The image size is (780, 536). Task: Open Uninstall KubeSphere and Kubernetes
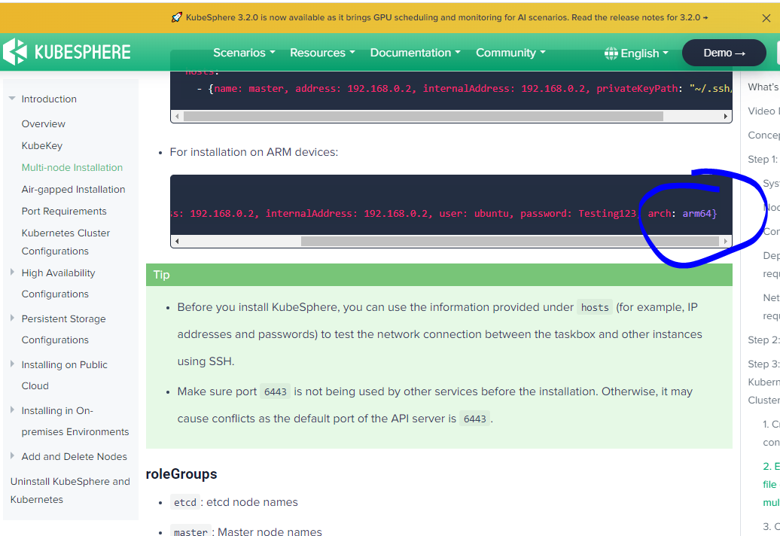click(70, 490)
